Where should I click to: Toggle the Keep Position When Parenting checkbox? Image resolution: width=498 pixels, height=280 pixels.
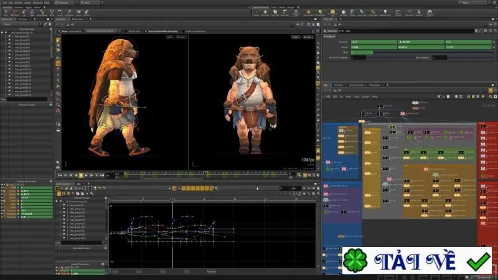click(146, 32)
